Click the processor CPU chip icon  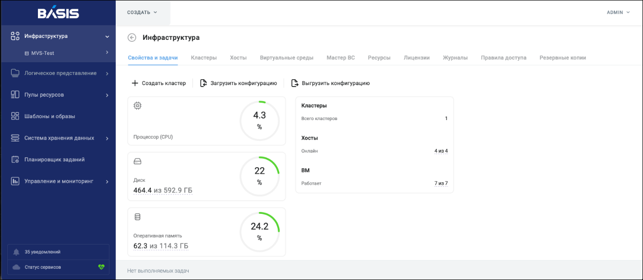138,105
